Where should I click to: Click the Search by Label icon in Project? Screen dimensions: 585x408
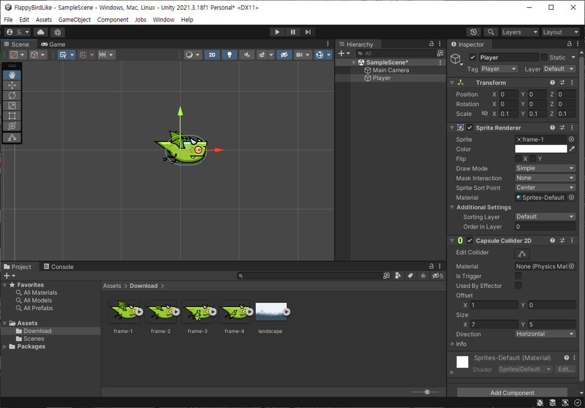[410, 275]
